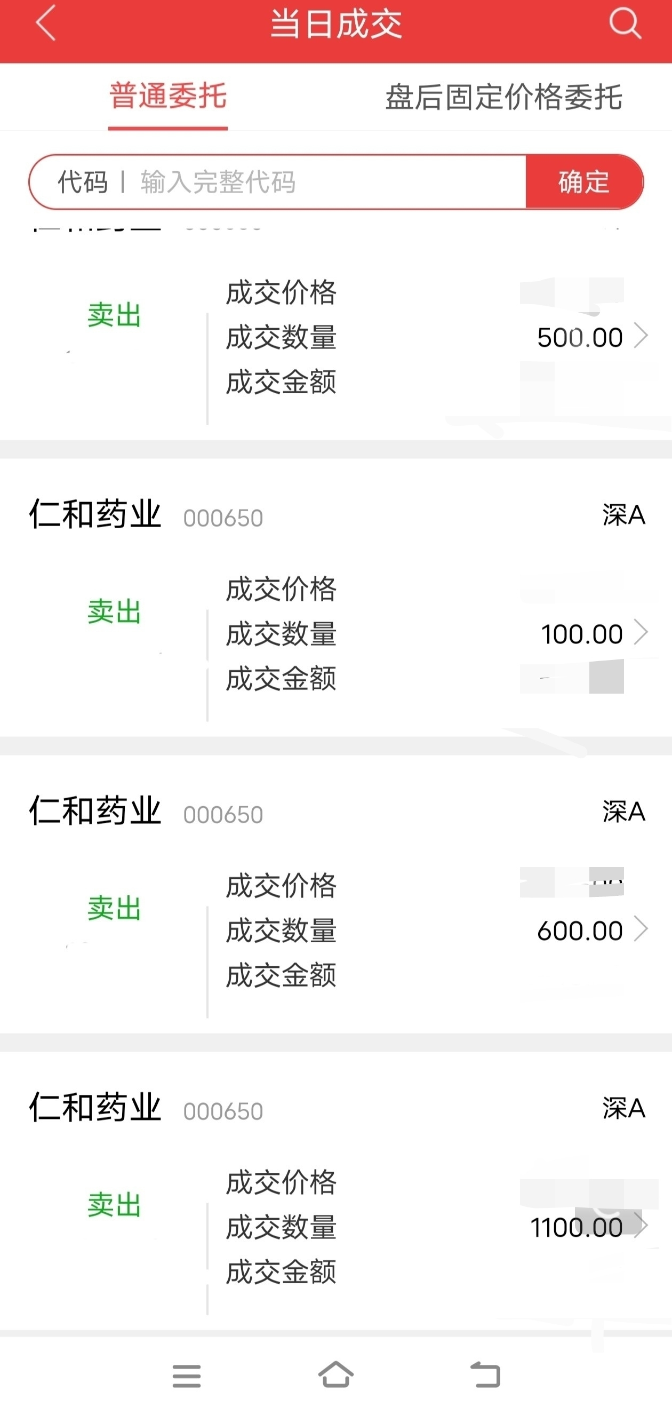This screenshot has width=672, height=1415.
Task: Expand details chevron beside 500.00
Action: (641, 336)
